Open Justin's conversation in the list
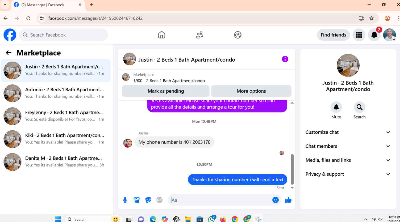Viewport: 400px width, 222px height. 56,70
